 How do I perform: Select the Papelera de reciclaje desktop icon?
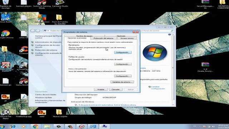(6, 4)
